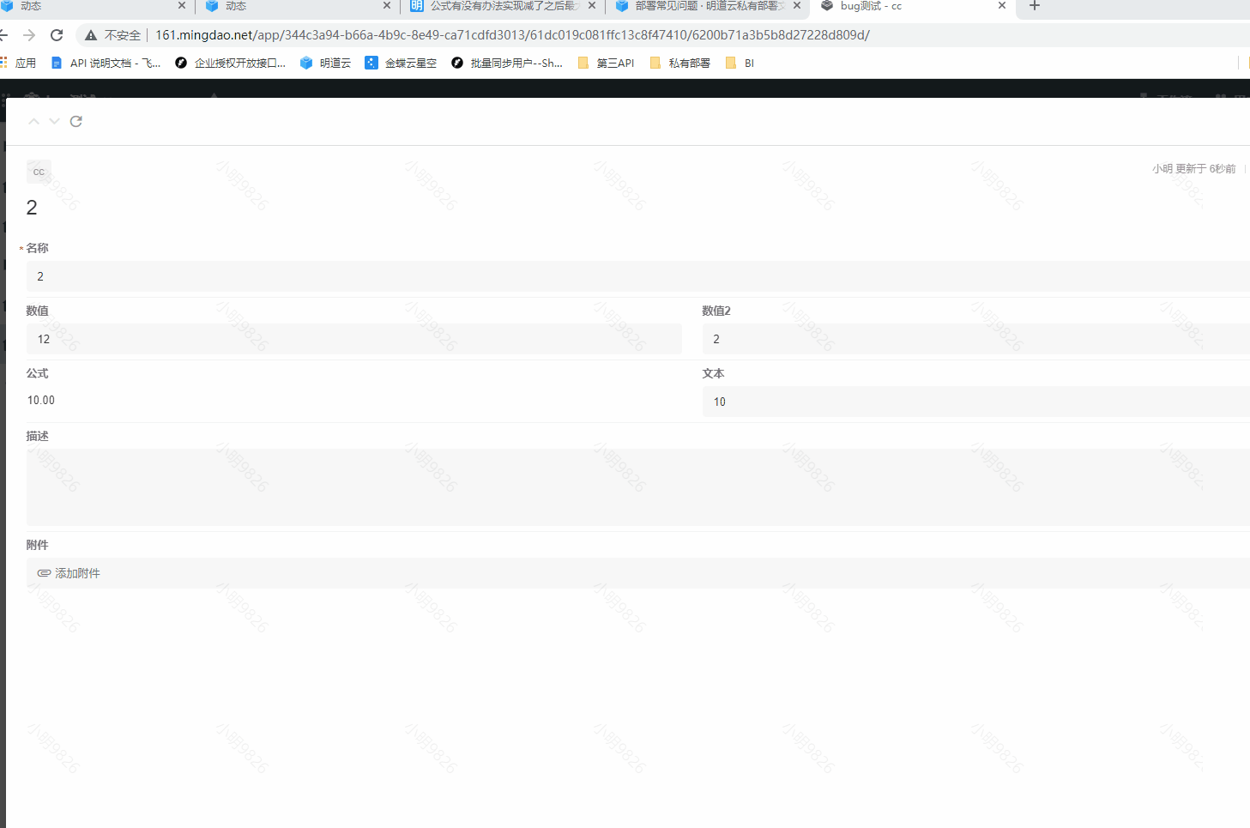The image size is (1250, 828).
Task: Click the 金蝶云星空 bookmark icon
Action: pos(371,62)
